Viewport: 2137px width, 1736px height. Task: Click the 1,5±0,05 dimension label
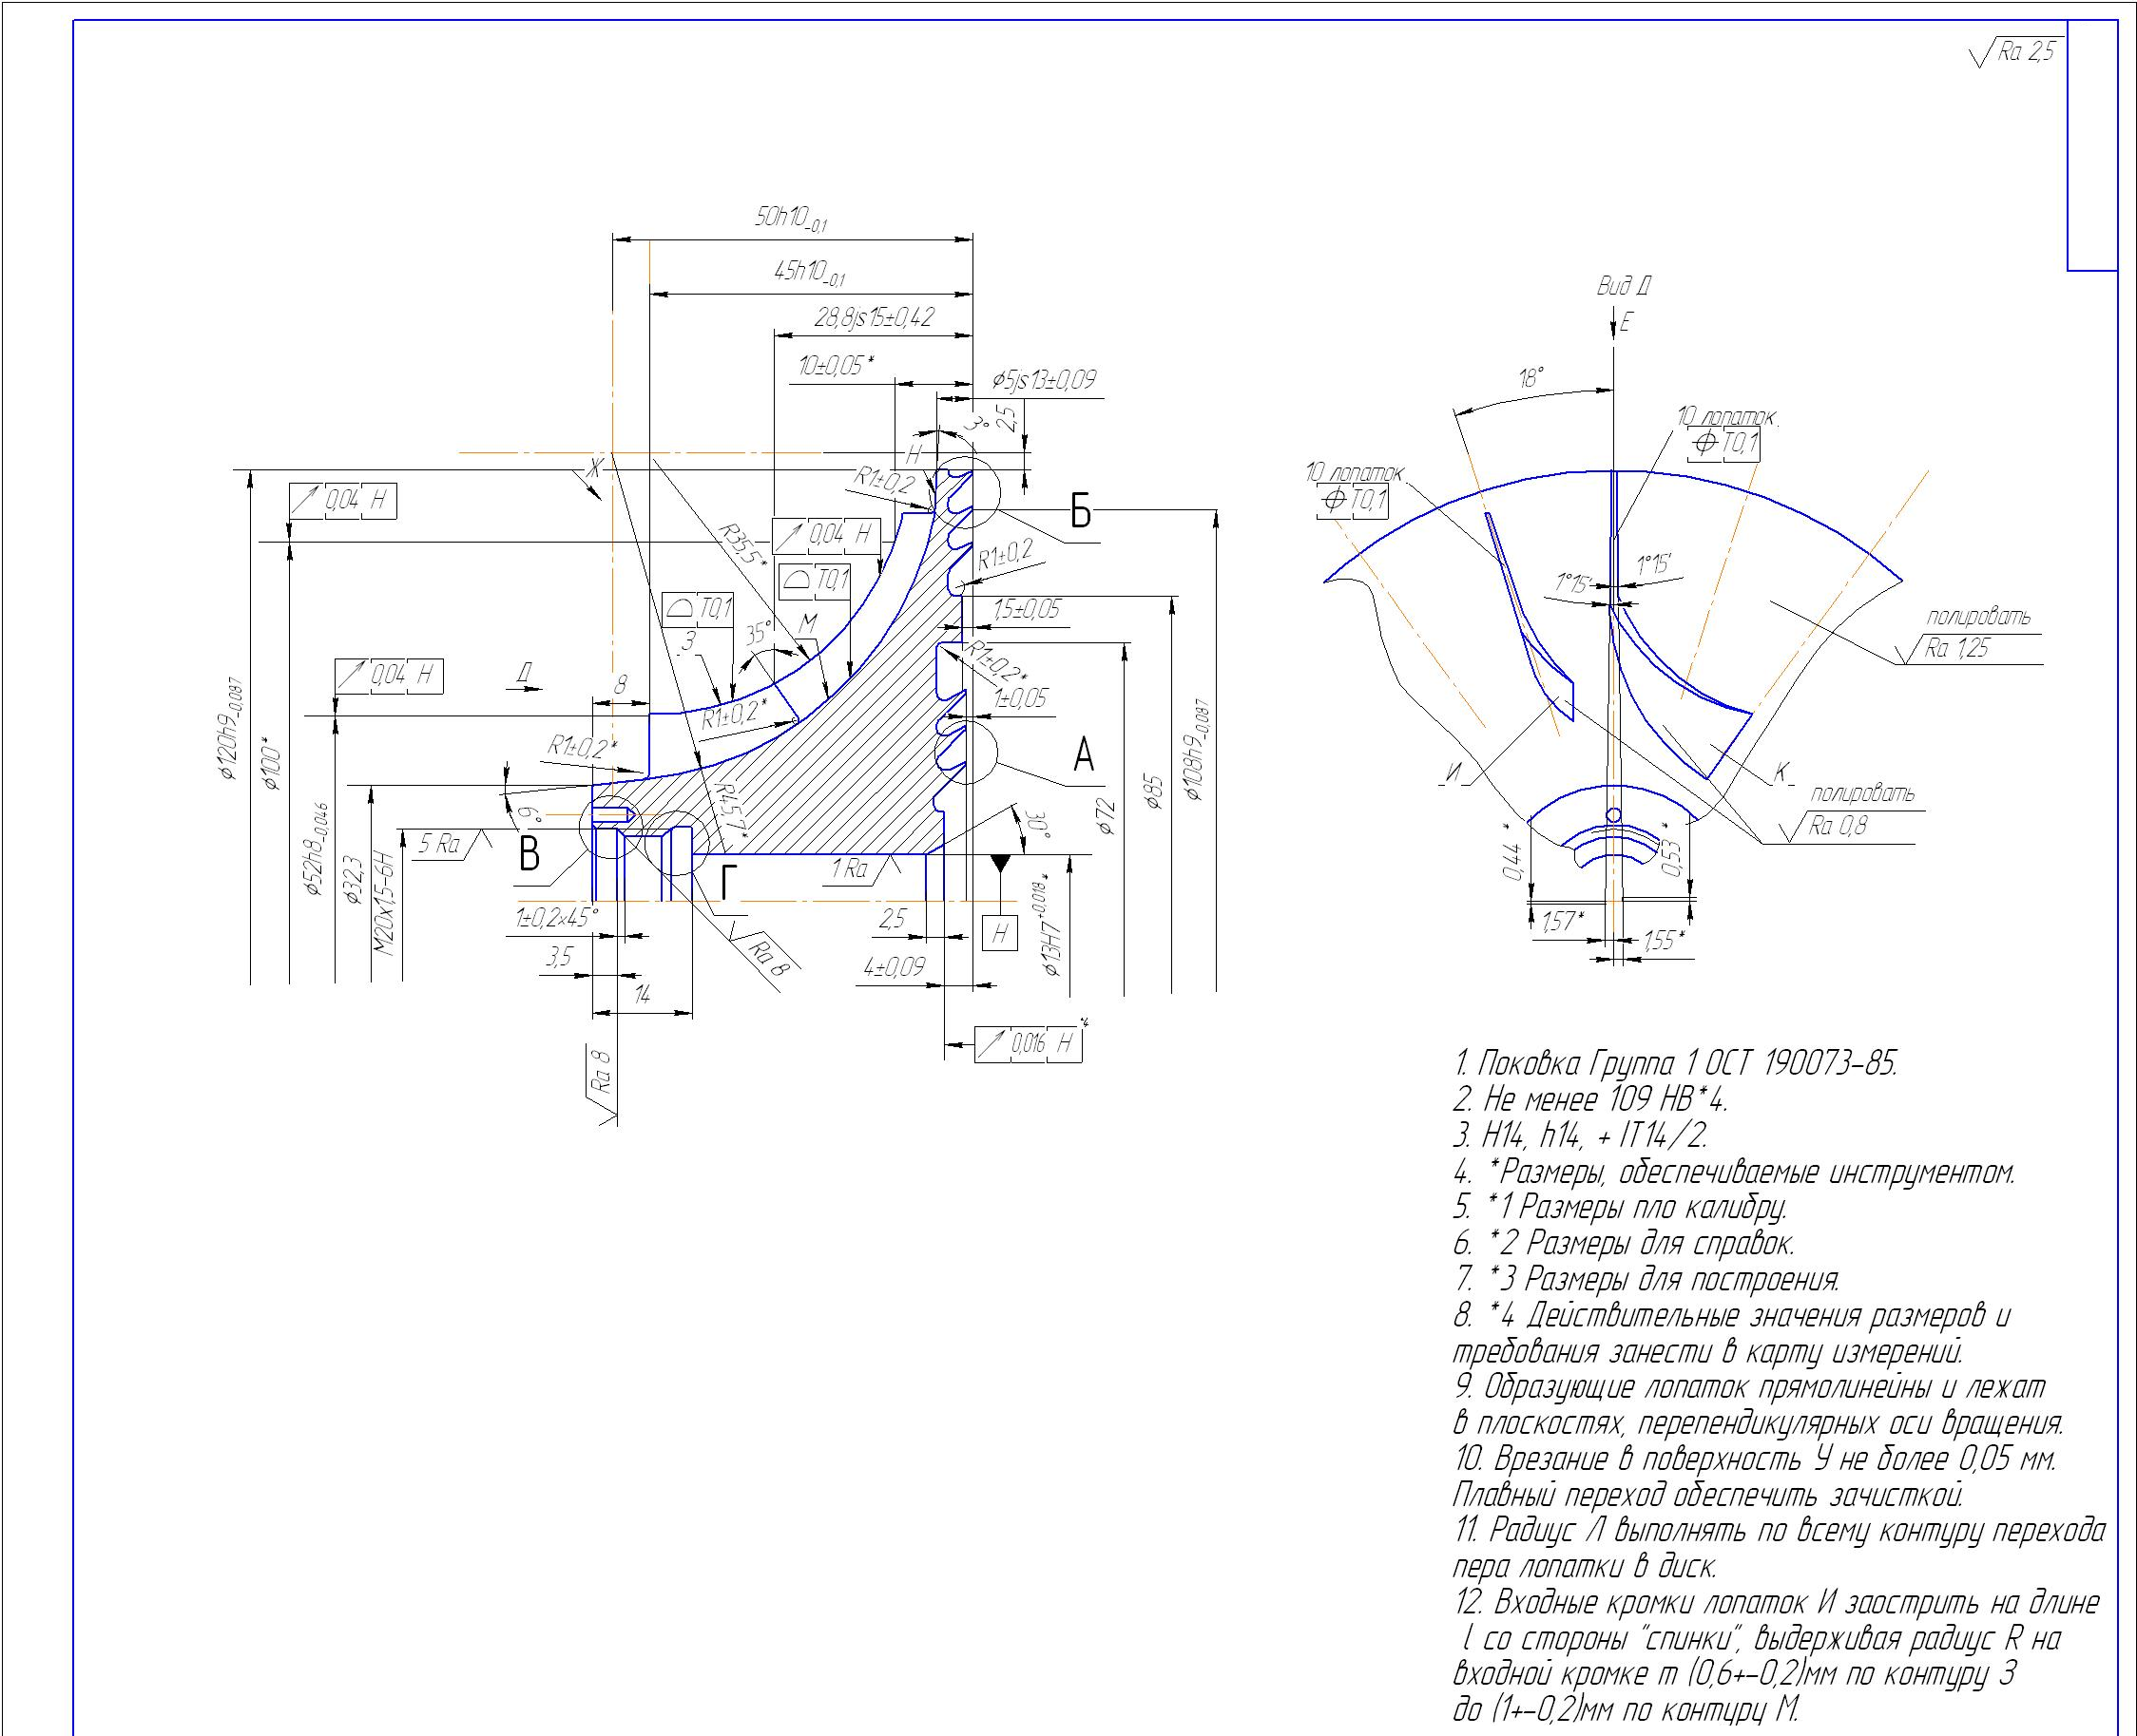[1027, 609]
